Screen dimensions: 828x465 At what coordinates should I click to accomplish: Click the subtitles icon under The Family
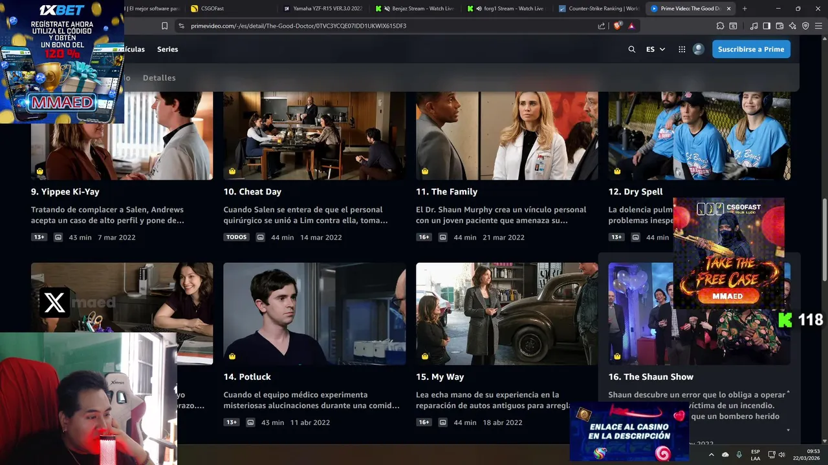point(443,237)
